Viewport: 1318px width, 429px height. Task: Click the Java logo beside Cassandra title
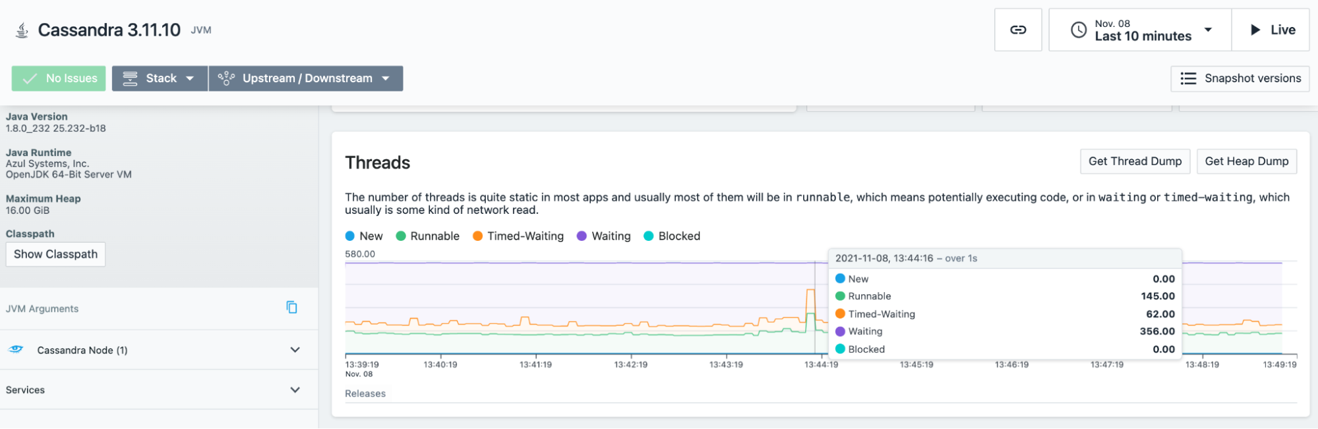pyautogui.click(x=22, y=30)
